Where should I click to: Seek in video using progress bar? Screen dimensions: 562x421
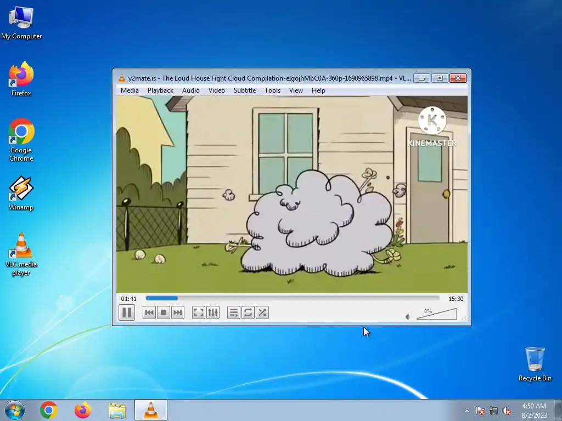(293, 298)
